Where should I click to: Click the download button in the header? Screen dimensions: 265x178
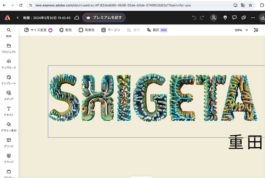(x=262, y=18)
